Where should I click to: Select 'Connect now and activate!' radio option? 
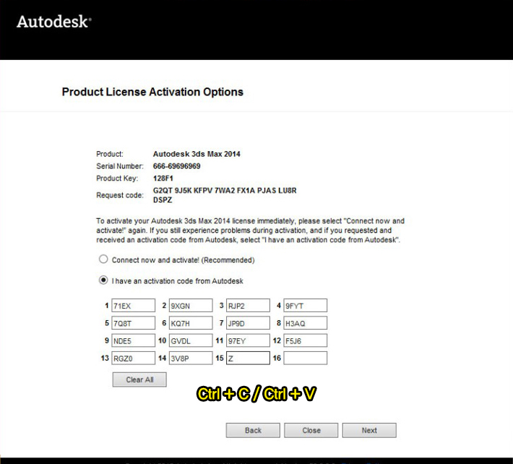point(103,259)
